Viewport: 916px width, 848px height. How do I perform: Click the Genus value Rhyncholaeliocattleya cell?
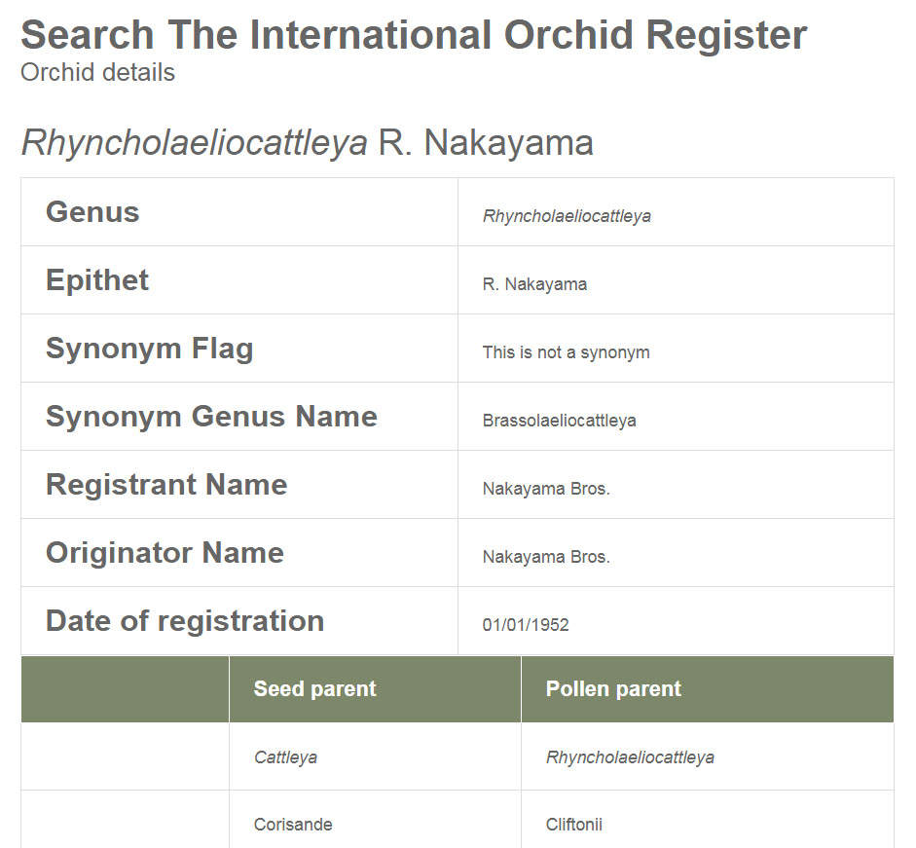pos(567,216)
